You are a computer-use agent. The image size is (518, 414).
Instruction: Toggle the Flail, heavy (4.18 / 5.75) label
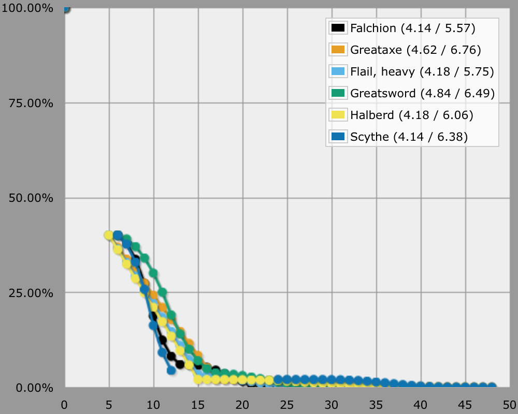422,71
